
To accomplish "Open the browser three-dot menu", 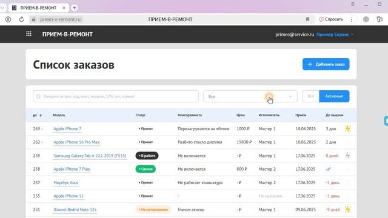I will (351, 19).
